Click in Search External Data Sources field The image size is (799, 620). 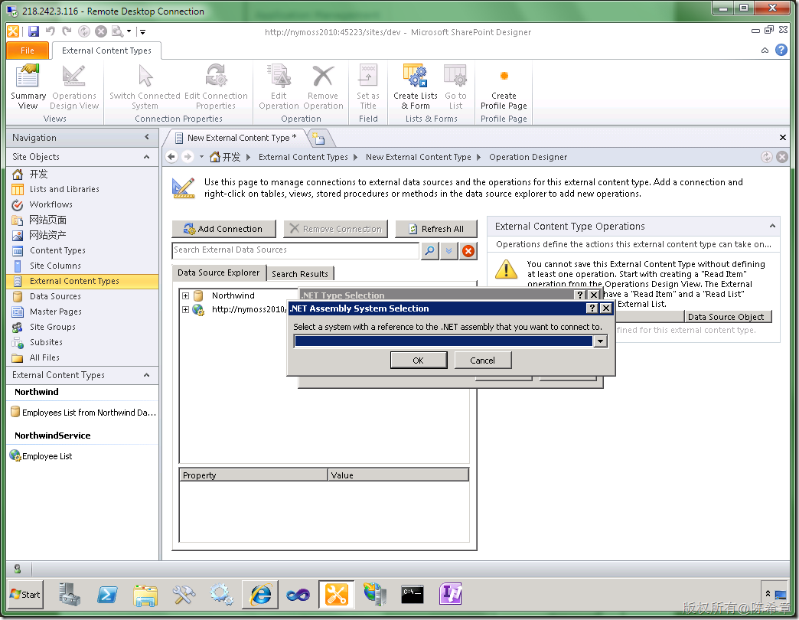point(295,250)
